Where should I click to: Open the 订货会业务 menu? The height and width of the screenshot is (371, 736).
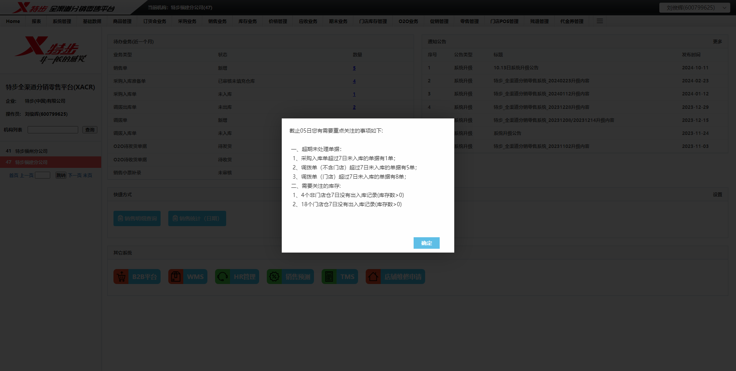(x=155, y=21)
